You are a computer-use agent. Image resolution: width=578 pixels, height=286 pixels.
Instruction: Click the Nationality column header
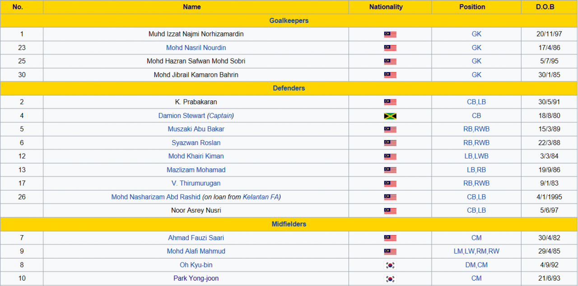pos(386,7)
